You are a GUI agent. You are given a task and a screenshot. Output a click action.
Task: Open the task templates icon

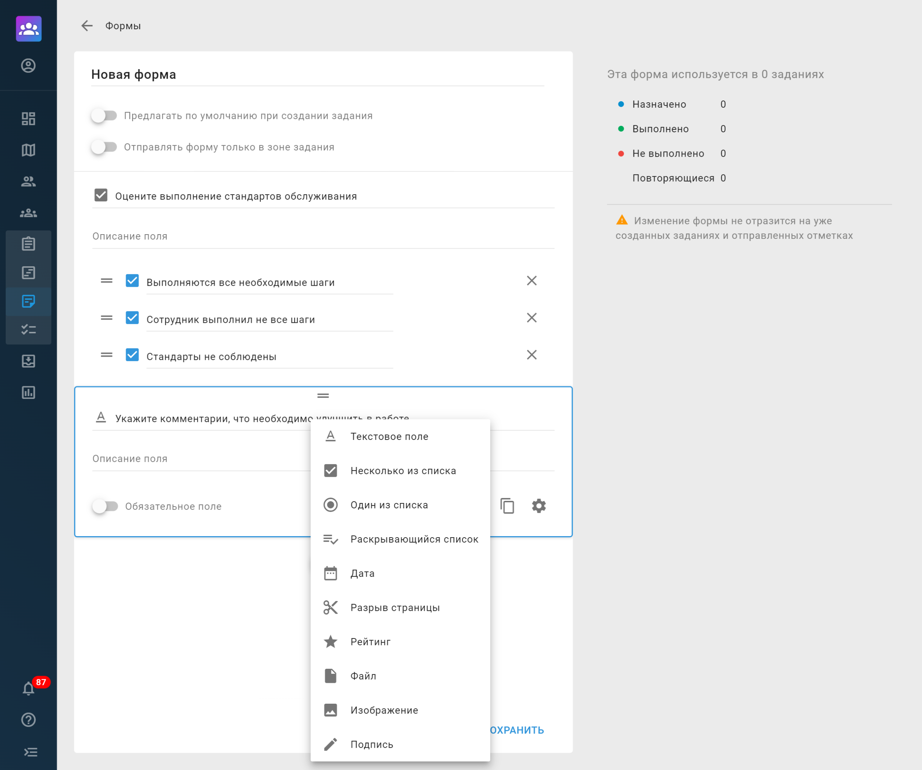point(28,273)
